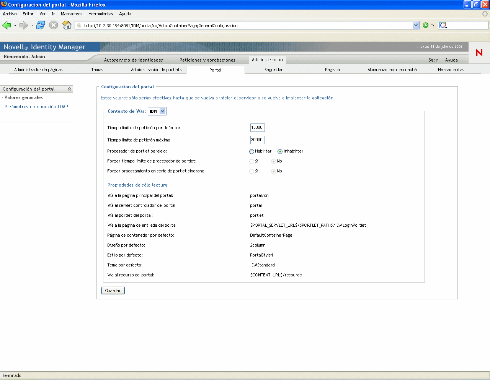Select Inhabilitar for Procesador de portlet paralelo
The image size is (490, 380).
280,151
